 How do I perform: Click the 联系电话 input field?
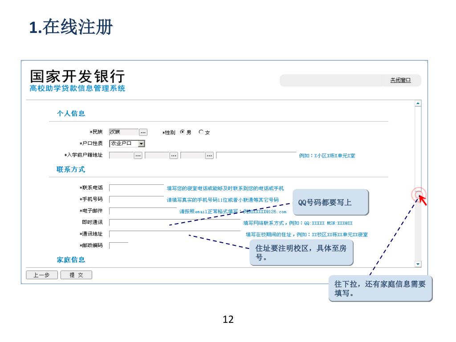(x=137, y=188)
